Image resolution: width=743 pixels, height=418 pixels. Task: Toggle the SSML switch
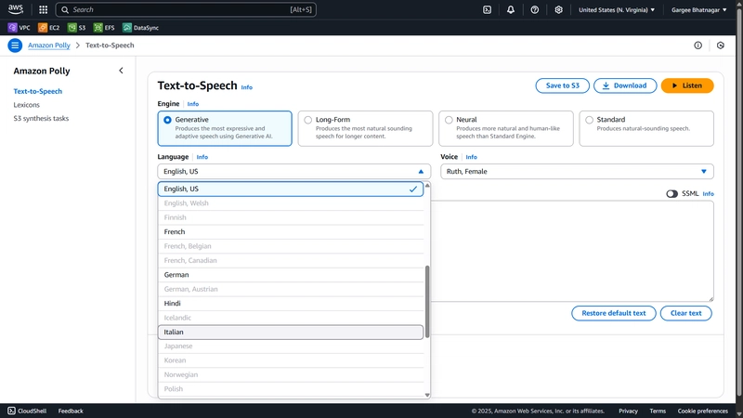(x=671, y=194)
